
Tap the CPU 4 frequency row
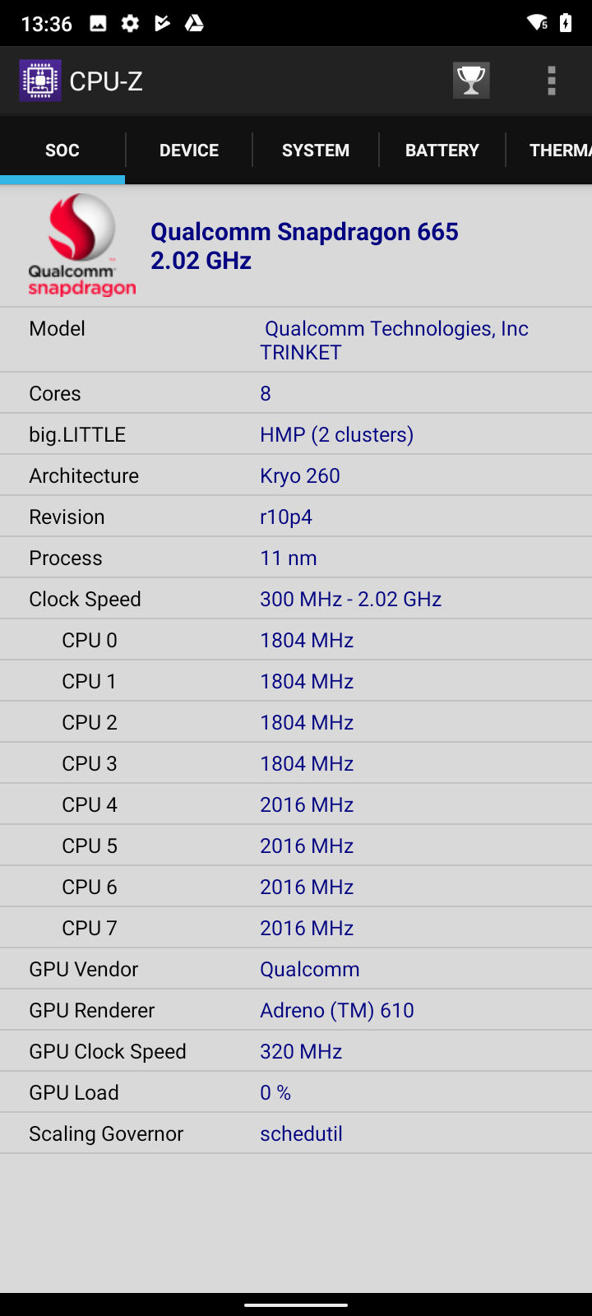pos(296,804)
